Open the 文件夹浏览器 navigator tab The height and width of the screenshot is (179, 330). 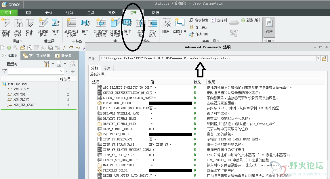pyautogui.click(x=37, y=56)
